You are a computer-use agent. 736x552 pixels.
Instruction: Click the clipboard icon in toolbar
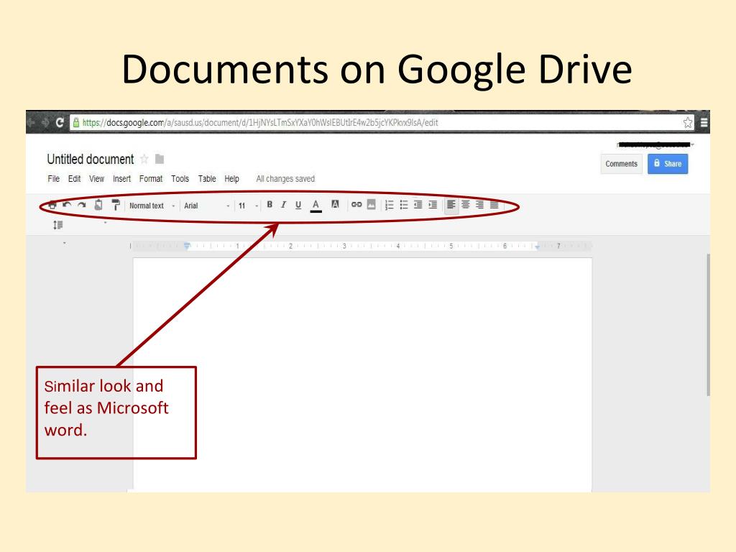click(x=98, y=205)
